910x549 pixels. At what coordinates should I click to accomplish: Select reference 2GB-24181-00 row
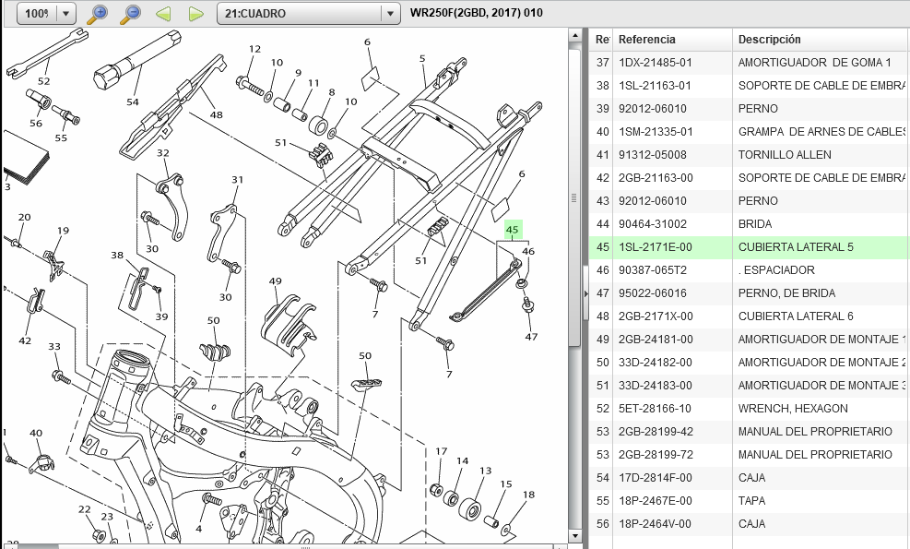coord(750,340)
